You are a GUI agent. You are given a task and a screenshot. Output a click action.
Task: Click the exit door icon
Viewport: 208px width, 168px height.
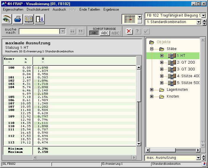tap(39, 19)
